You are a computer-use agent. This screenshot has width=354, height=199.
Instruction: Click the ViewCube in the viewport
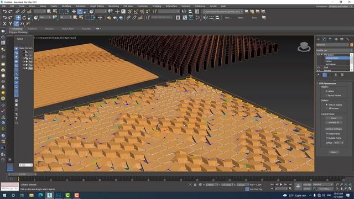pyautogui.click(x=304, y=46)
